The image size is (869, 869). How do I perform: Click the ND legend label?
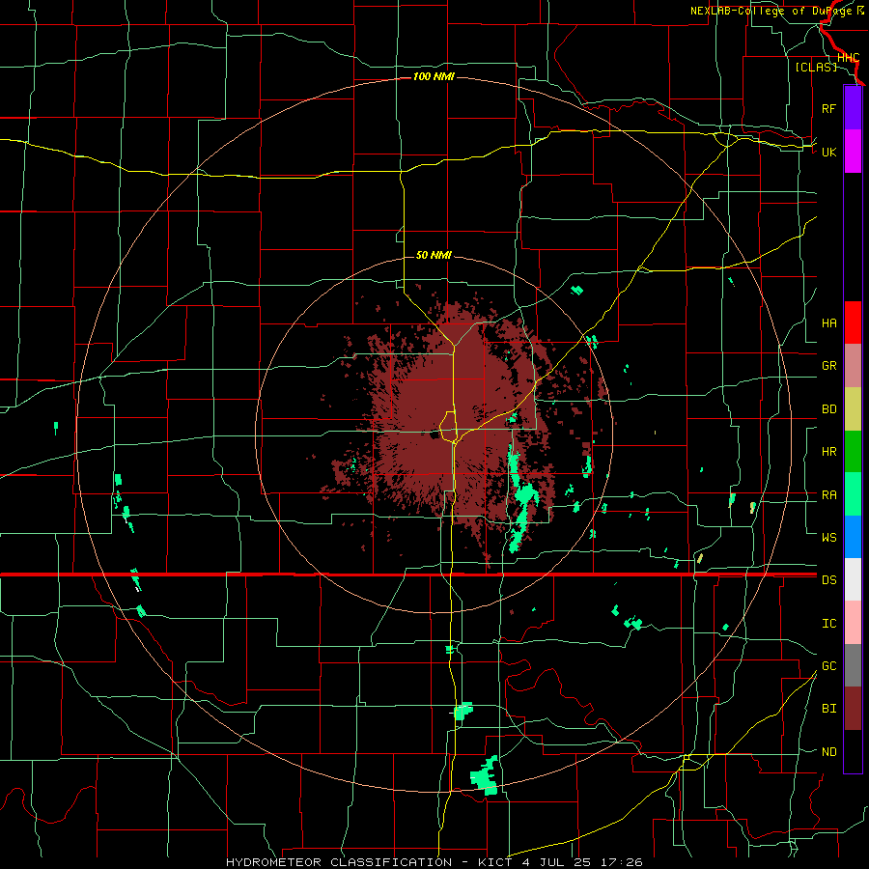pyautogui.click(x=828, y=752)
